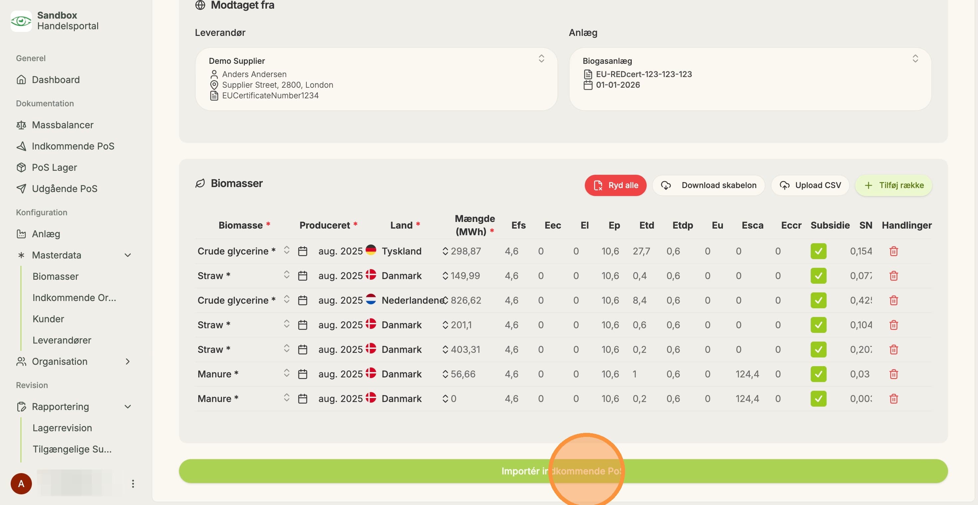Open the user options three-dot menu
This screenshot has width=978, height=505.
133,484
